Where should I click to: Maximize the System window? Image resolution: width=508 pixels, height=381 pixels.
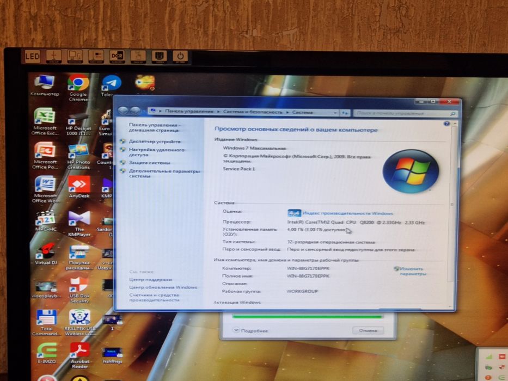(x=433, y=102)
